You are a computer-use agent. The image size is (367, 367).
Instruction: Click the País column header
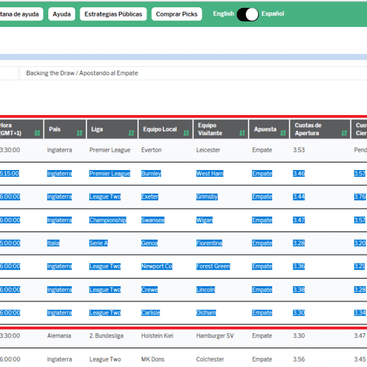click(65, 129)
